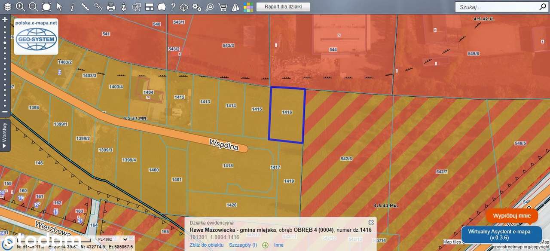Click parcel label 1419 on map
Screen dimensions: 550x251
(x=289, y=181)
